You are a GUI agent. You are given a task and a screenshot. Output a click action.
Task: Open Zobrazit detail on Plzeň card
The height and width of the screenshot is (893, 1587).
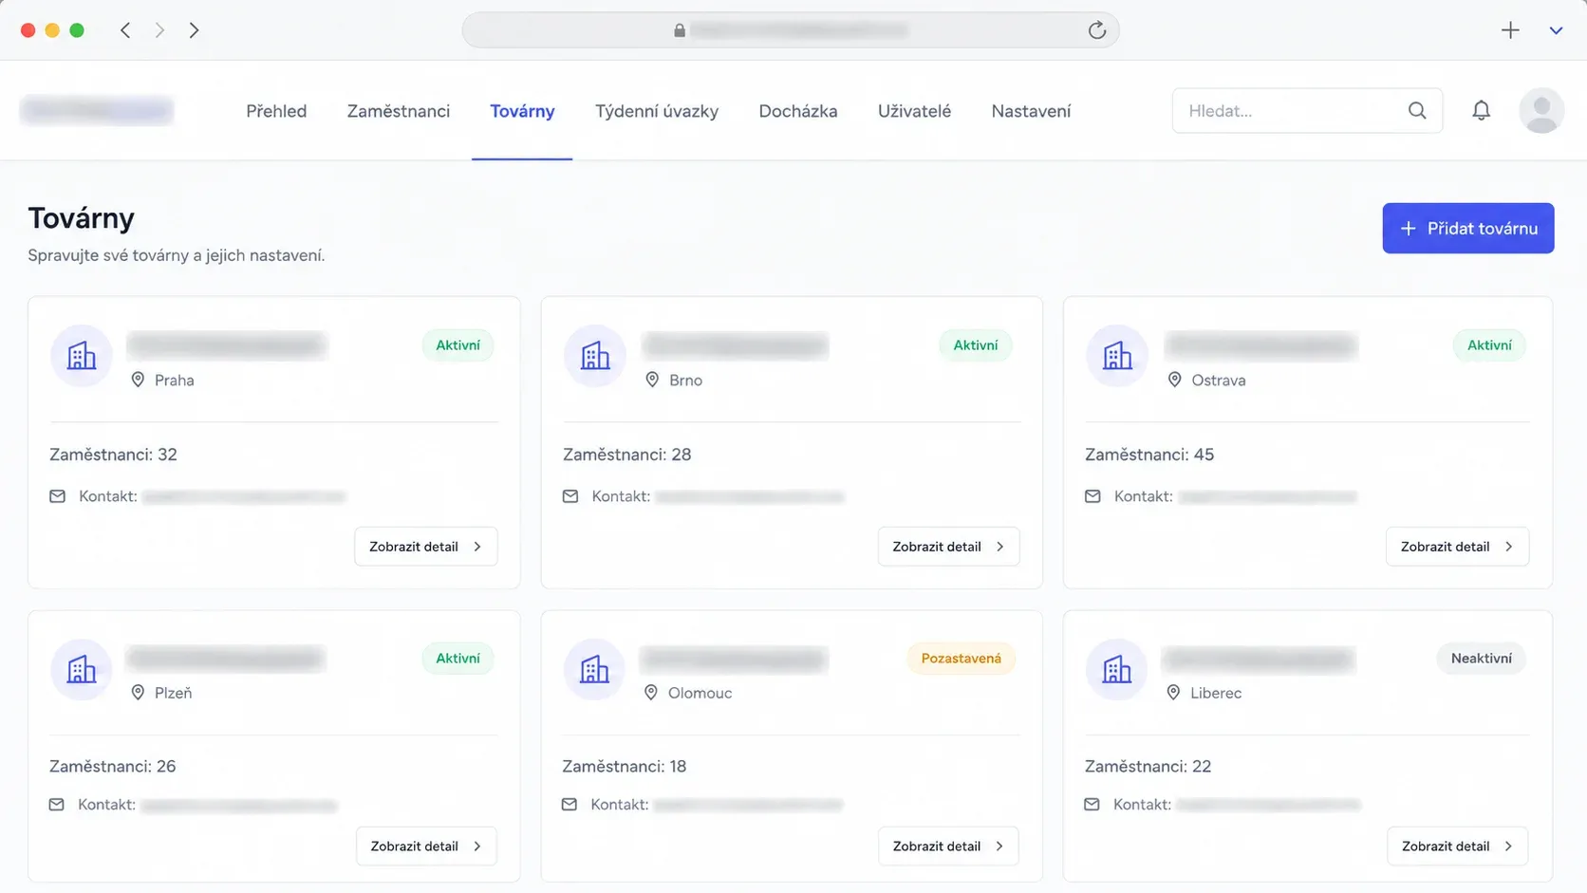pos(426,846)
